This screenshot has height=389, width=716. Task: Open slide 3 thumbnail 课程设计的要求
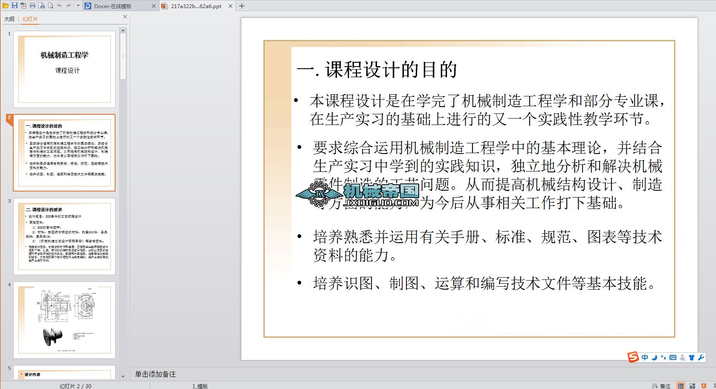(x=64, y=236)
